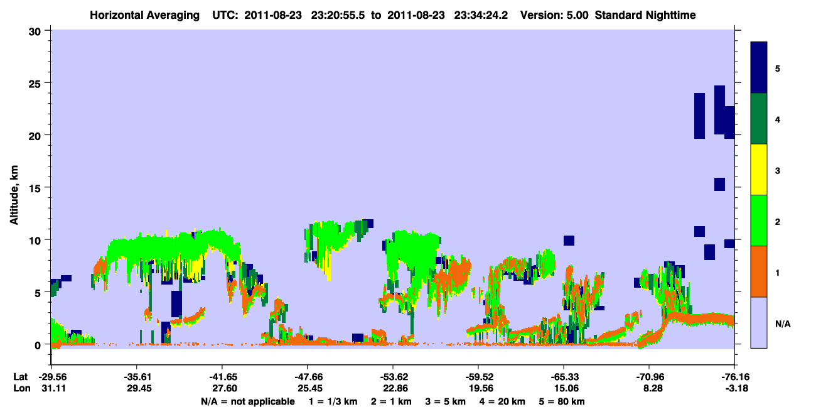Click the '5 = 80 km' legend text

click(x=562, y=401)
